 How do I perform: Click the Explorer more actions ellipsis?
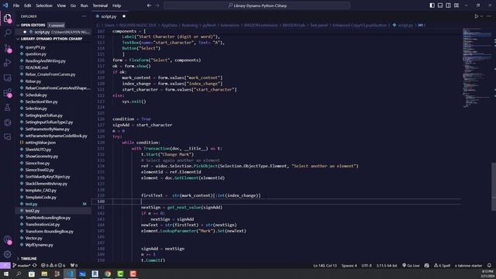pos(84,16)
